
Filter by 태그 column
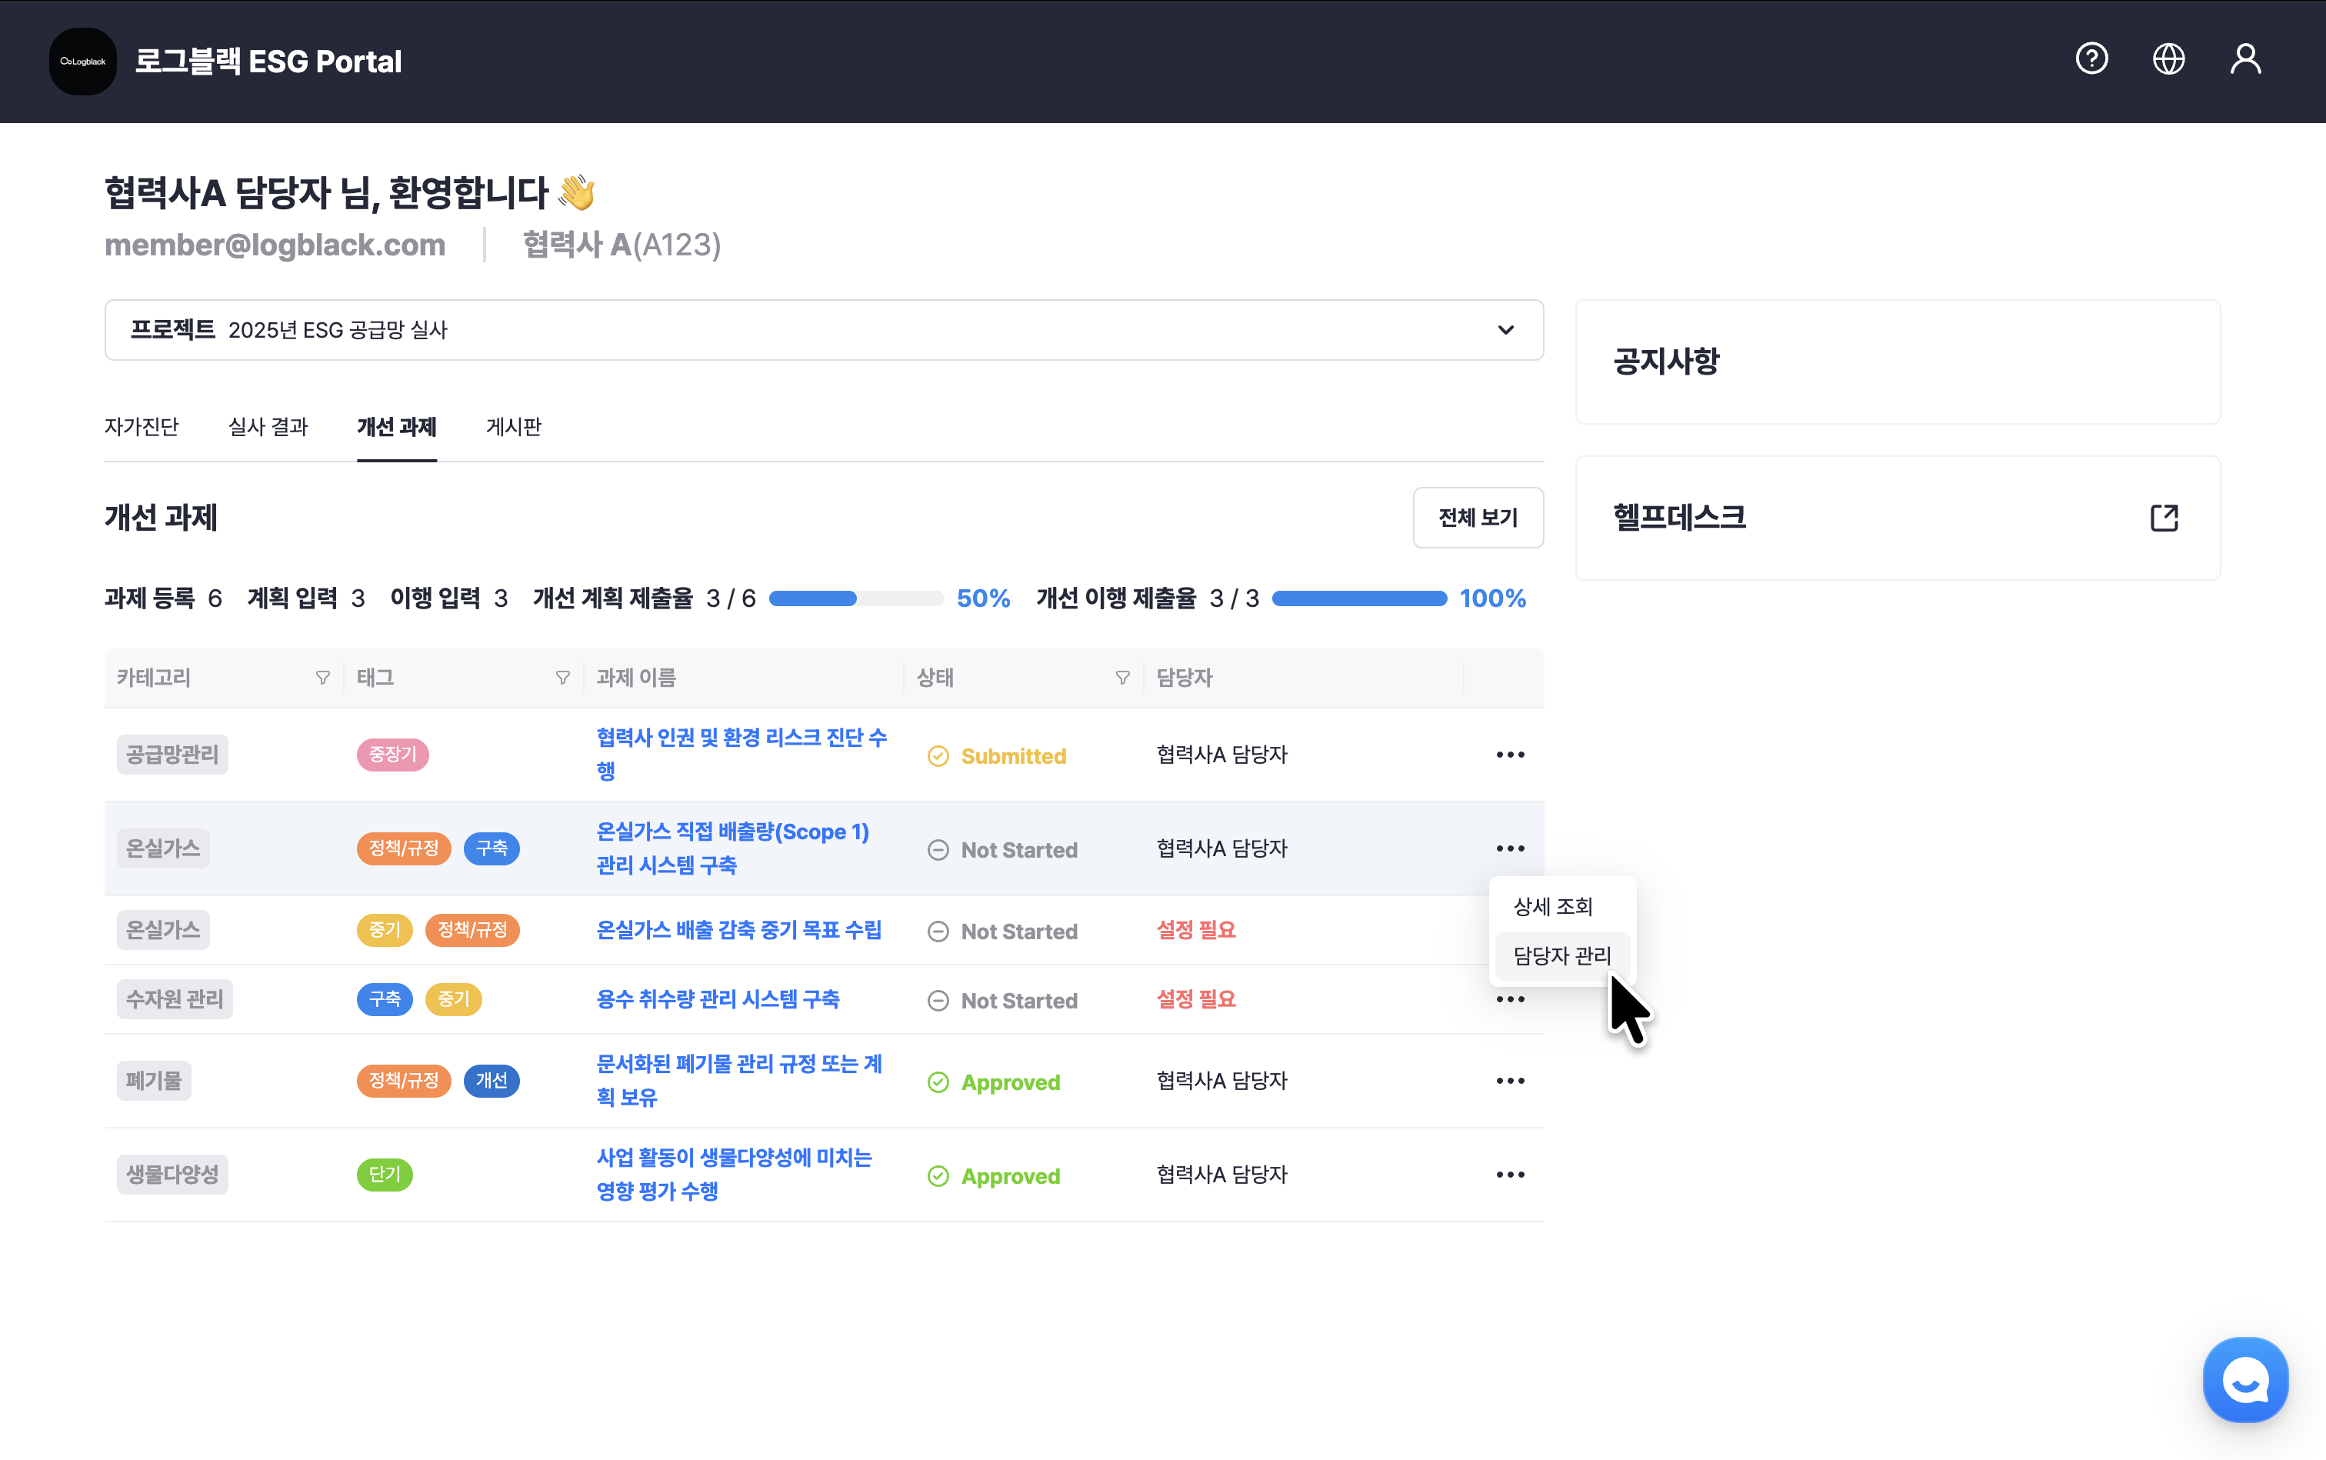point(562,678)
